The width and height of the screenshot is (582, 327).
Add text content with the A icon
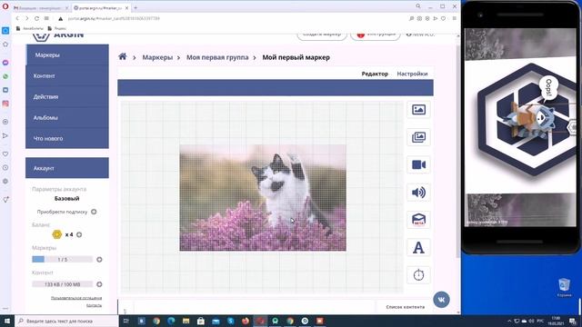click(418, 247)
